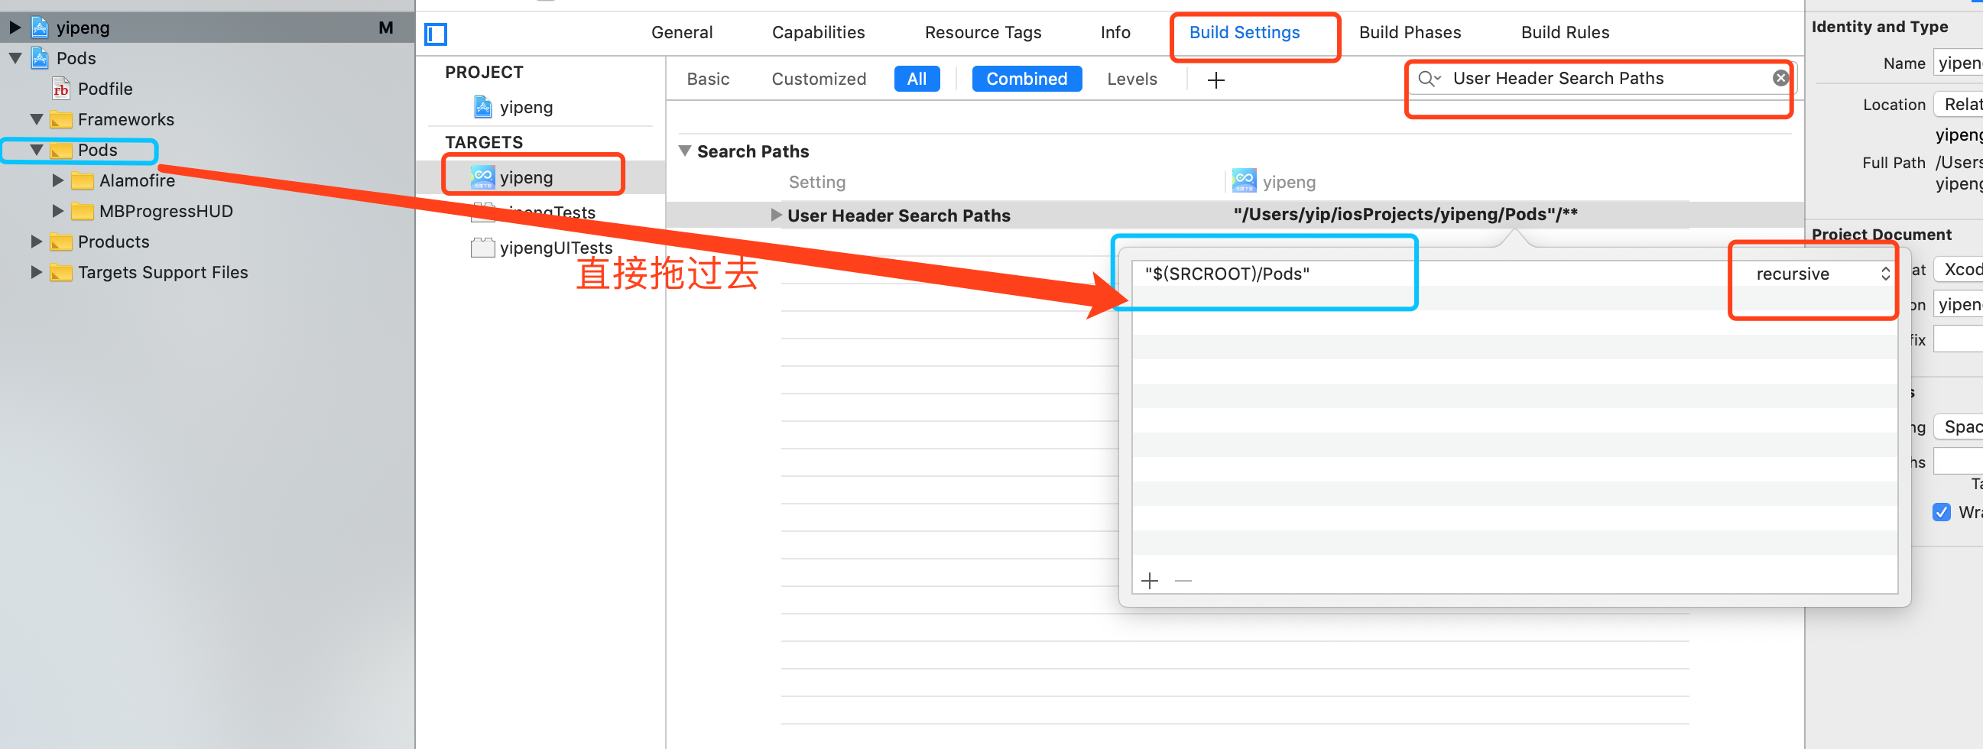Click the Frameworks folder icon

pos(61,120)
